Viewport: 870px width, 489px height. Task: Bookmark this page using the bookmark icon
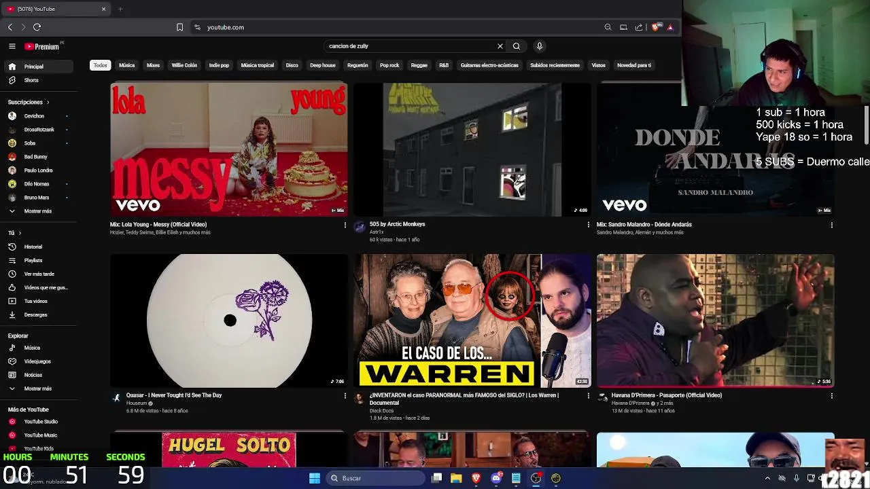(x=179, y=27)
